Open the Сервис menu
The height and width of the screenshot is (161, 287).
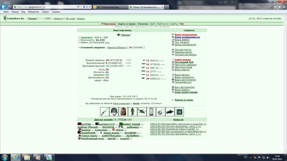pos(45,12)
